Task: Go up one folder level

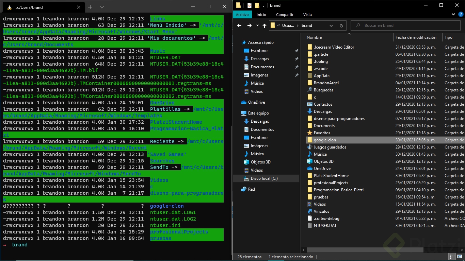Action: [x=264, y=25]
